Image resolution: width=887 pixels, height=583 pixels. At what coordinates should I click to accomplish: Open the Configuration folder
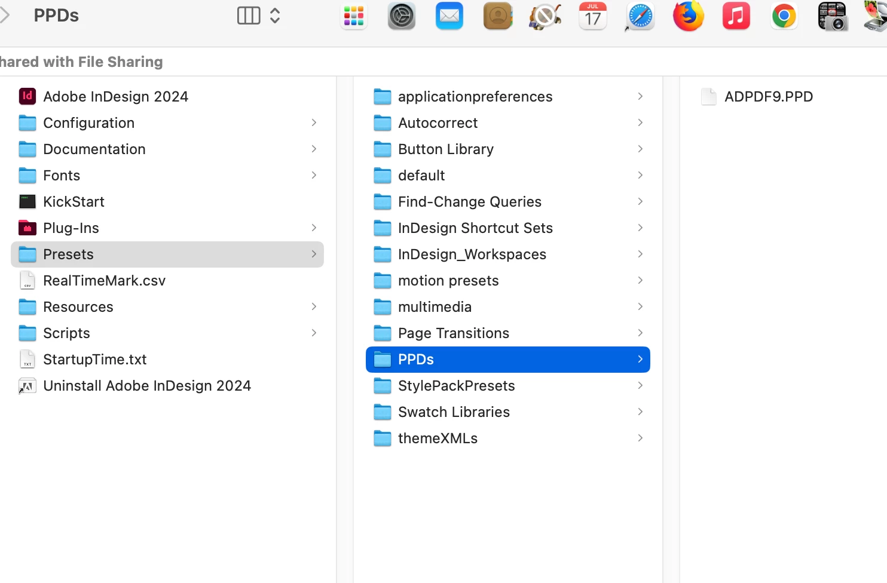167,123
